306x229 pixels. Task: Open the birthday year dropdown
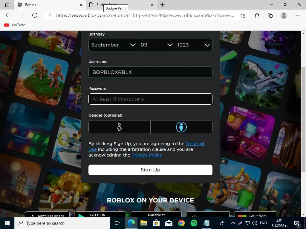point(194,45)
